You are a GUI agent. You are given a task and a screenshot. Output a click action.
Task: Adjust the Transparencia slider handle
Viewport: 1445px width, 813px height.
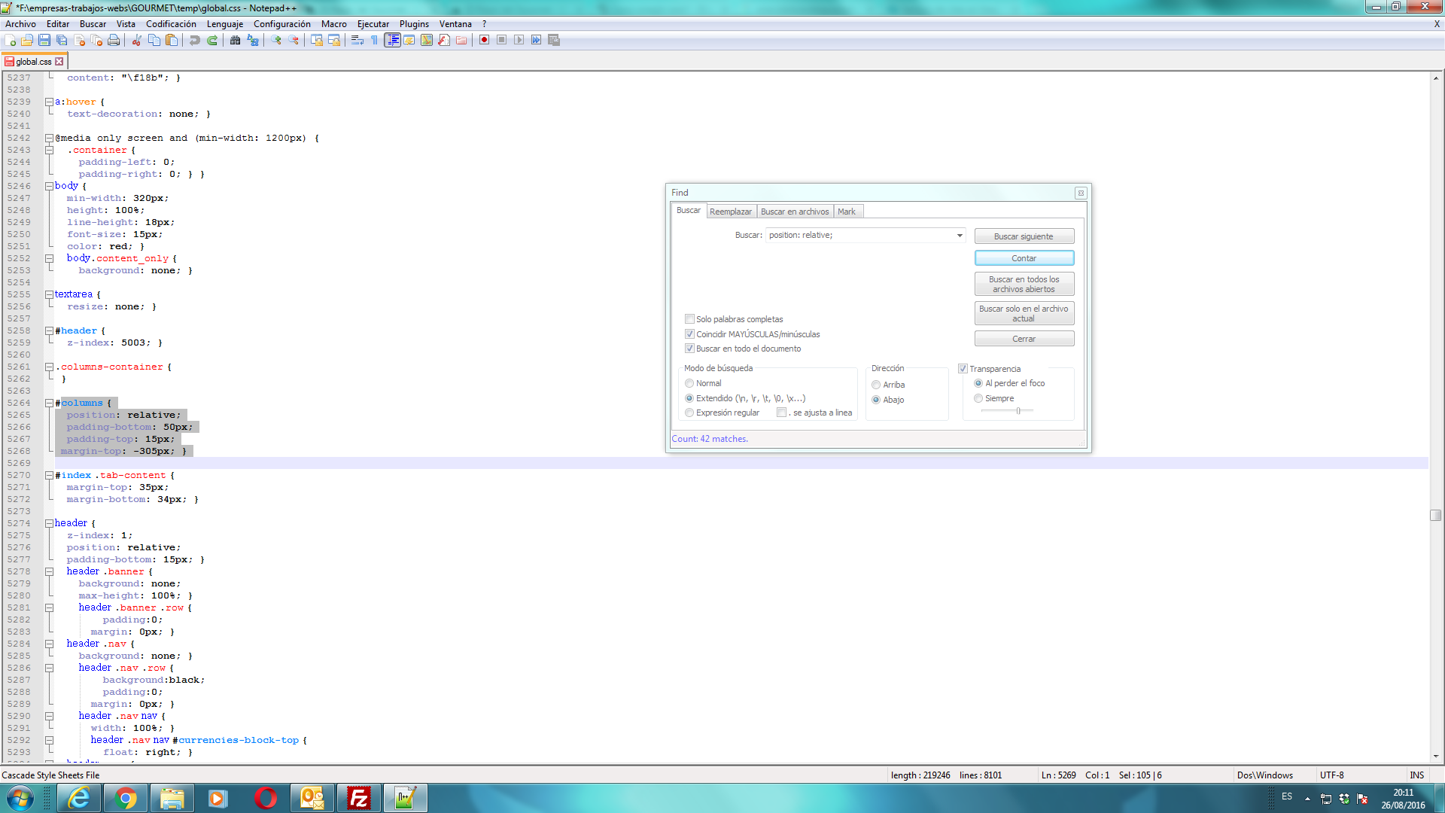[1018, 411]
